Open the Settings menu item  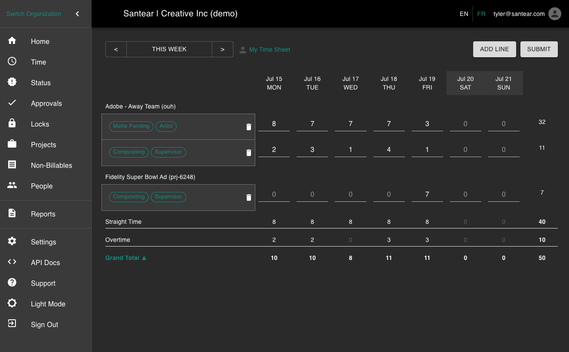(46, 242)
